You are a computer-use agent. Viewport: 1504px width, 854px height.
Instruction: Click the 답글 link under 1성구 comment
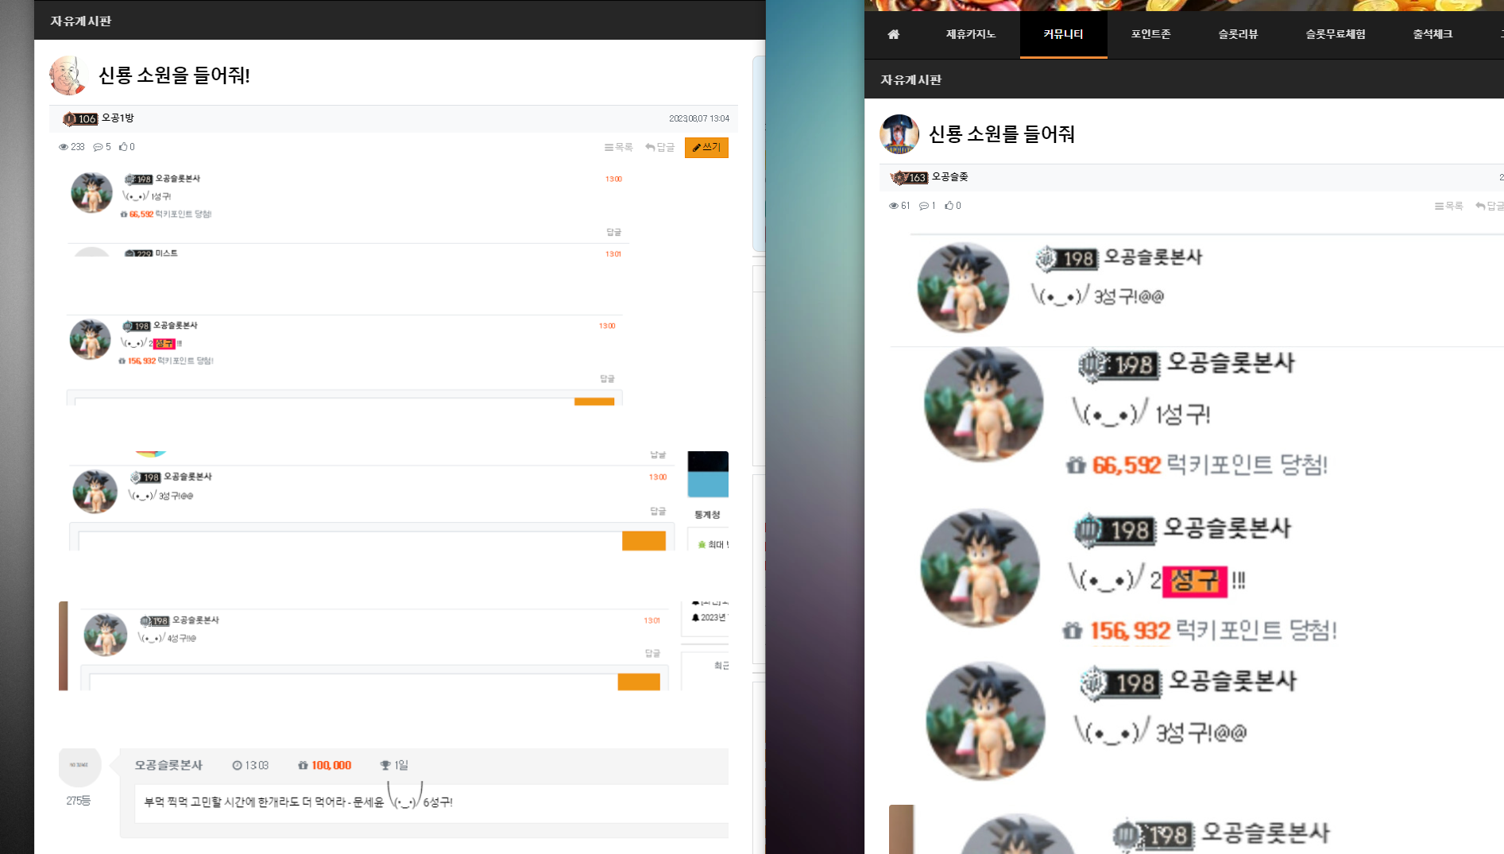click(x=613, y=232)
